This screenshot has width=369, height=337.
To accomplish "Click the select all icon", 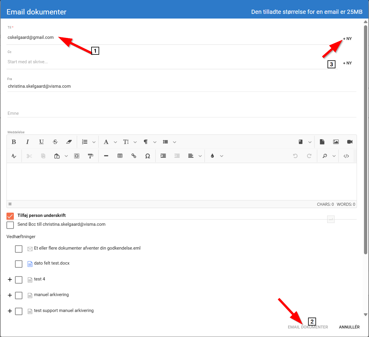I will tap(77, 156).
